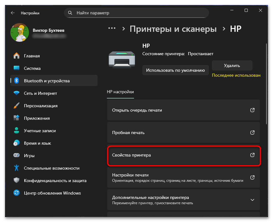The width and height of the screenshot is (273, 222).
Task: Open the Windows Update refresh icon
Action: [17, 193]
